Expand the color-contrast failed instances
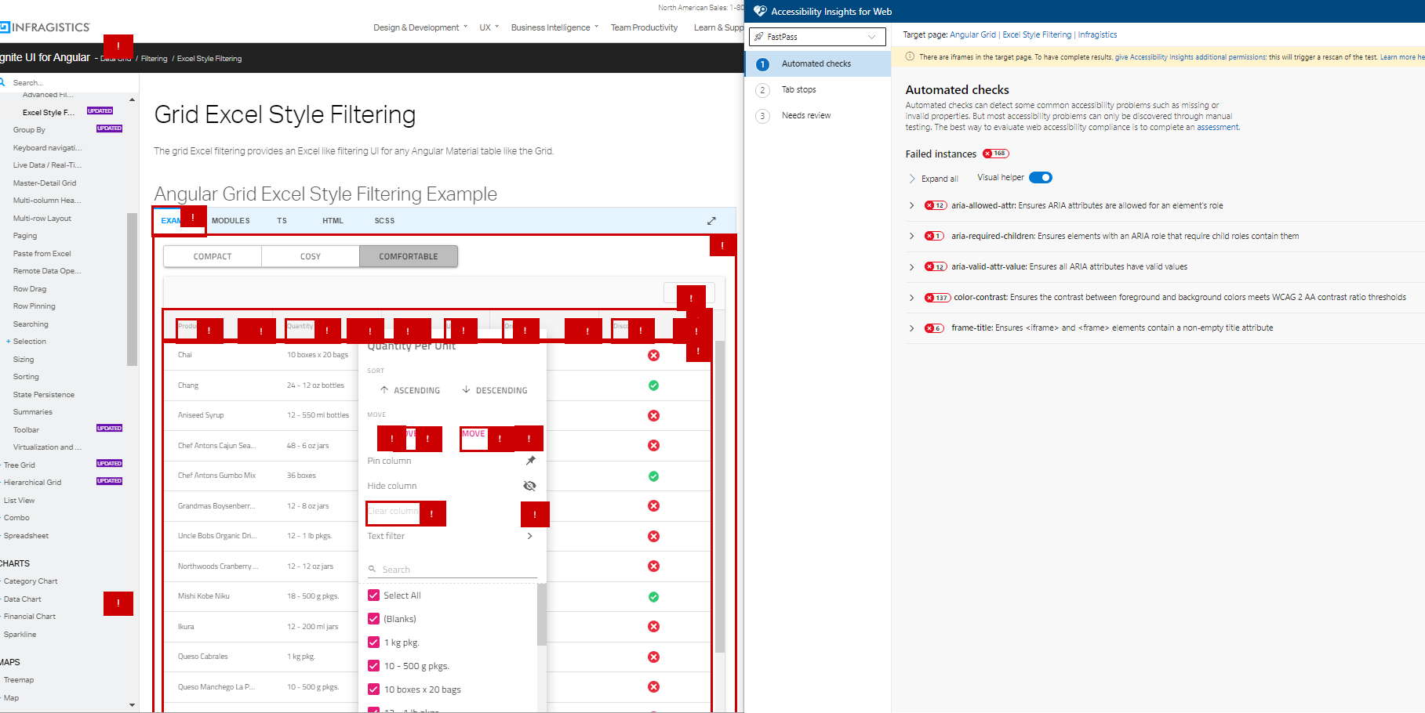 (911, 297)
